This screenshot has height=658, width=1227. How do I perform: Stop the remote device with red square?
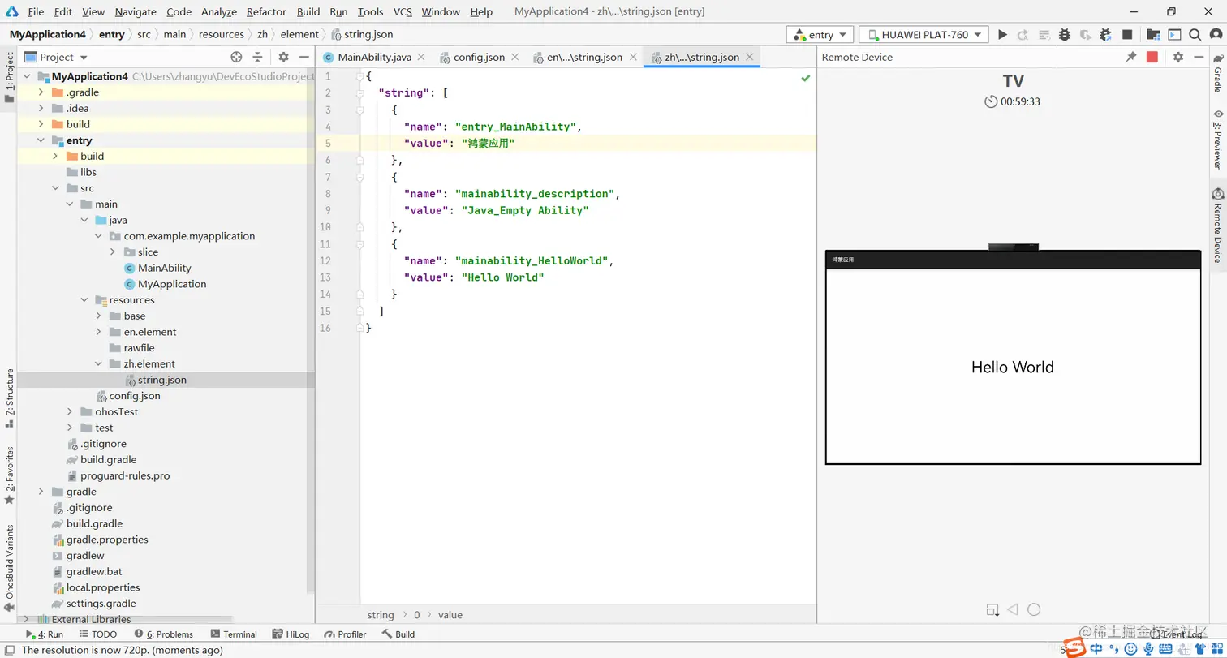click(1152, 57)
